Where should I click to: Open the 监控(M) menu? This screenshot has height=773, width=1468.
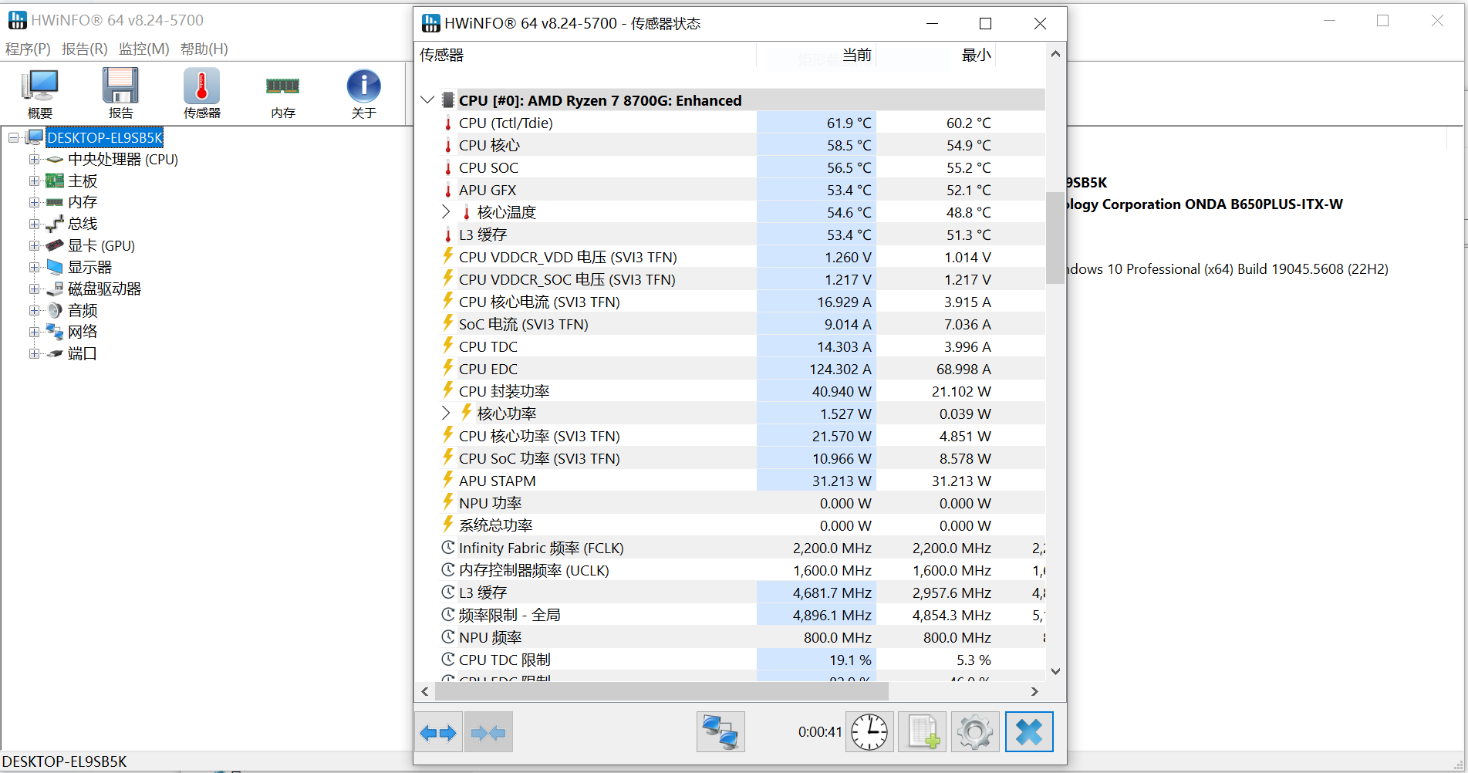(x=143, y=49)
